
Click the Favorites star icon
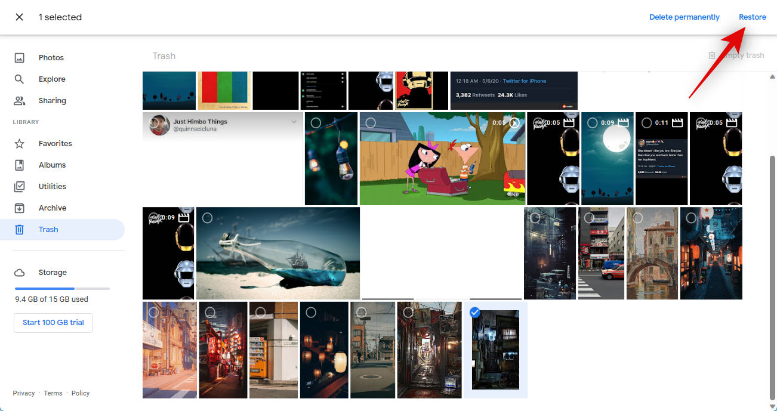pyautogui.click(x=19, y=144)
